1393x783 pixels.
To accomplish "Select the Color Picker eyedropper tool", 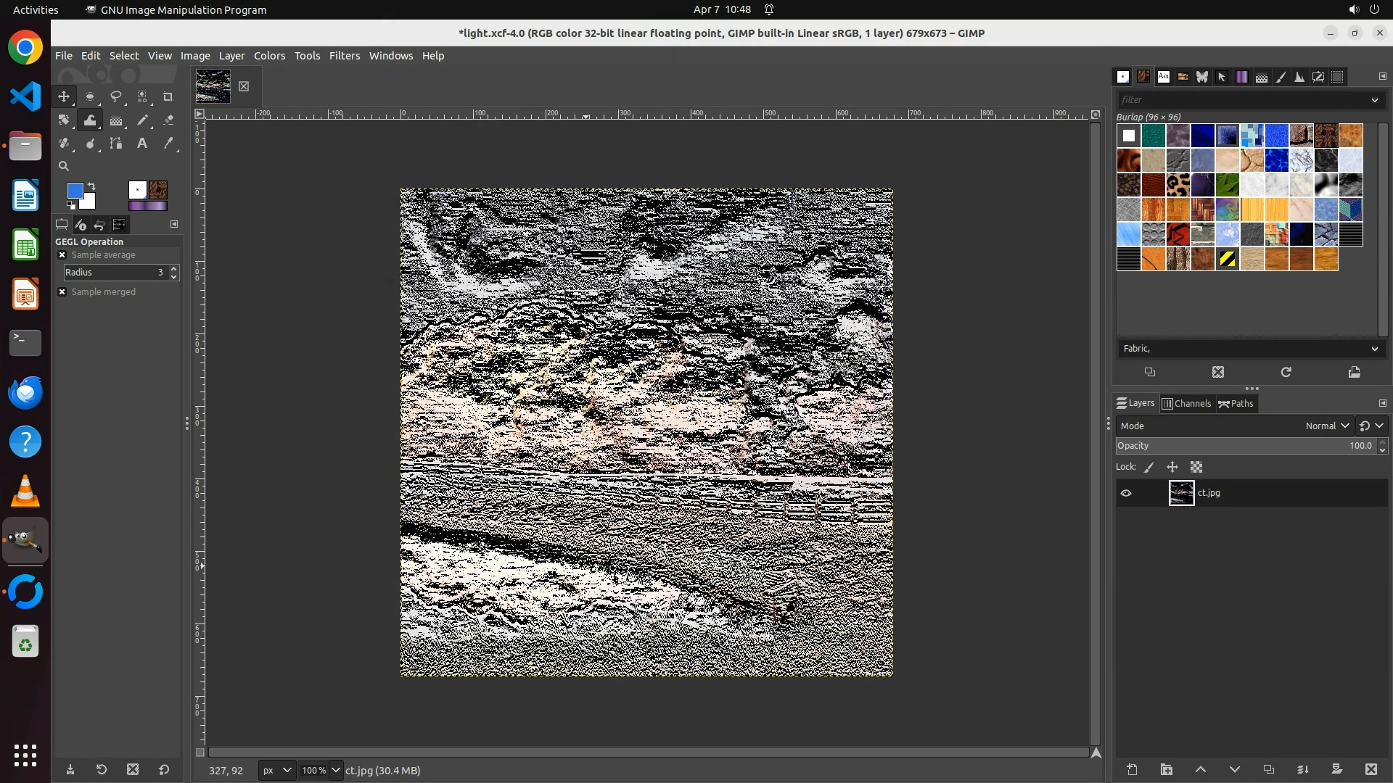I will 168,144.
